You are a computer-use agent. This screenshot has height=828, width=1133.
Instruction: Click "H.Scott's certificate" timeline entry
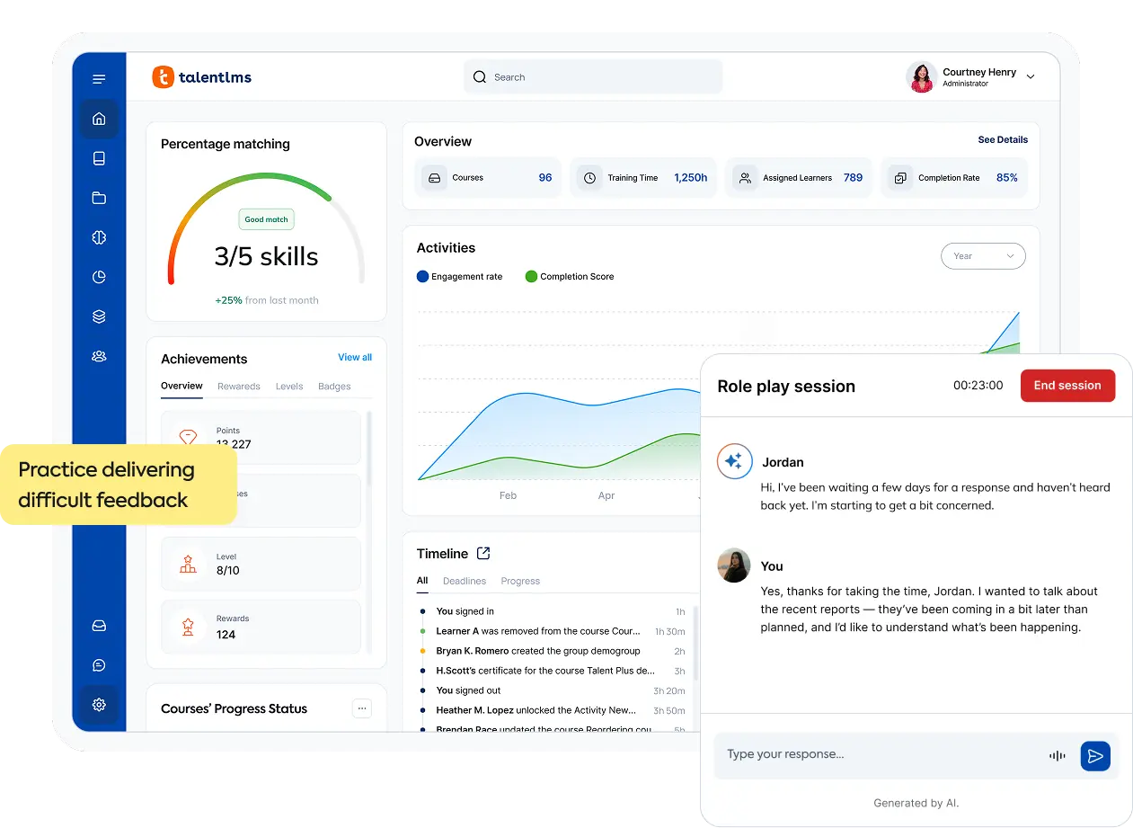[x=545, y=671]
